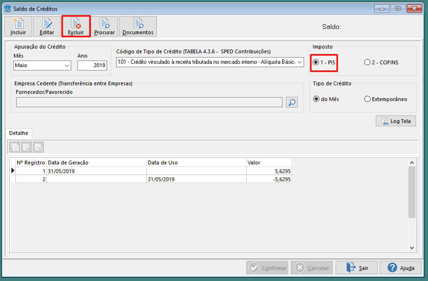The height and width of the screenshot is (281, 428).
Task: Click the Data de Geração column header
Action: click(x=96, y=163)
